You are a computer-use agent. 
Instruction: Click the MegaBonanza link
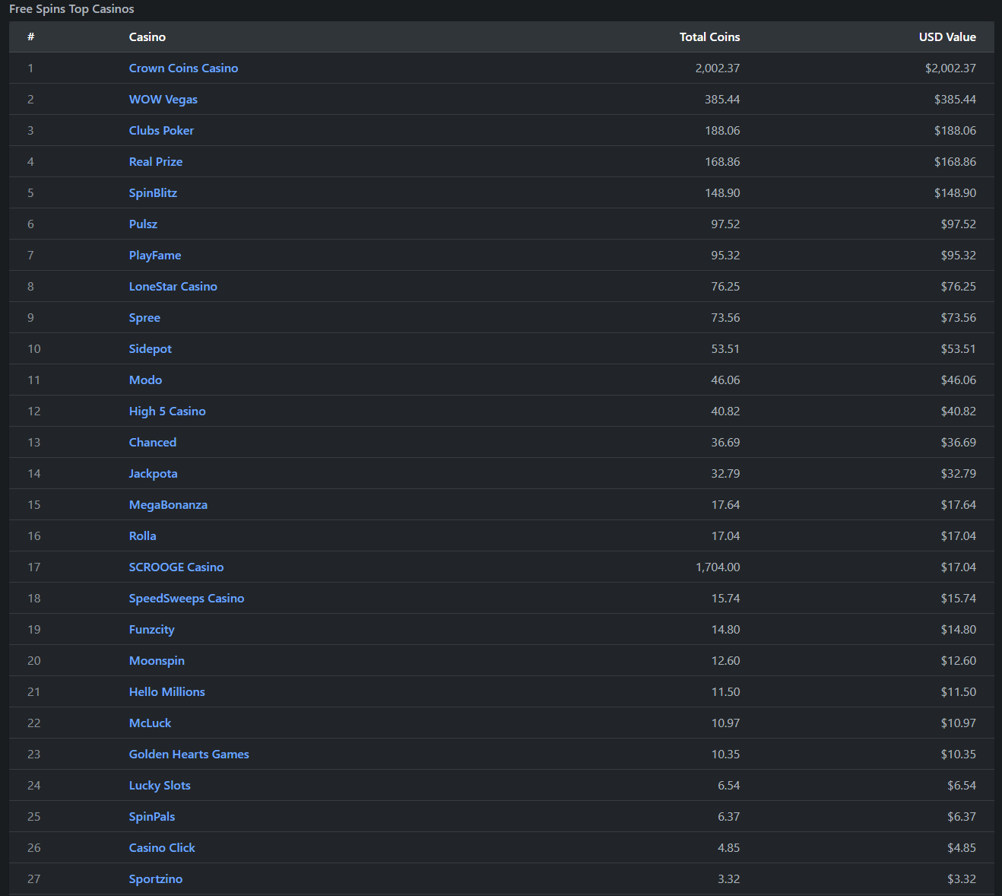(x=168, y=504)
